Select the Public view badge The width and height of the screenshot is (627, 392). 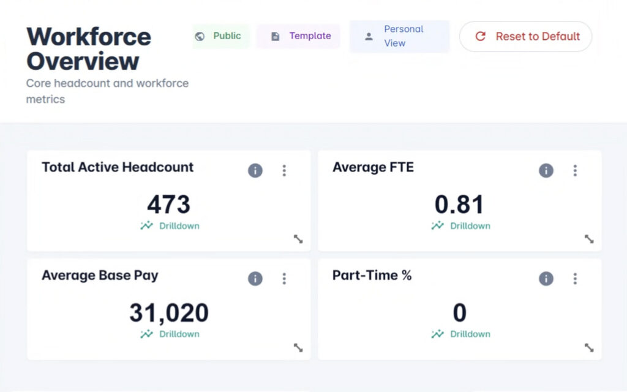tap(220, 36)
